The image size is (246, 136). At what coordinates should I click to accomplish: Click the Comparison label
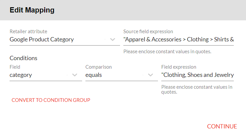[x=99, y=67]
